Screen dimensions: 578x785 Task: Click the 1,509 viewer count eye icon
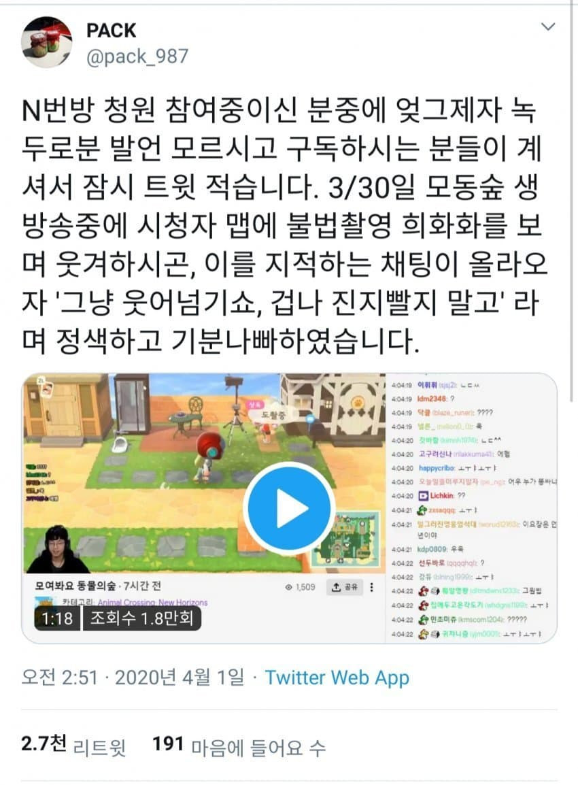click(289, 587)
